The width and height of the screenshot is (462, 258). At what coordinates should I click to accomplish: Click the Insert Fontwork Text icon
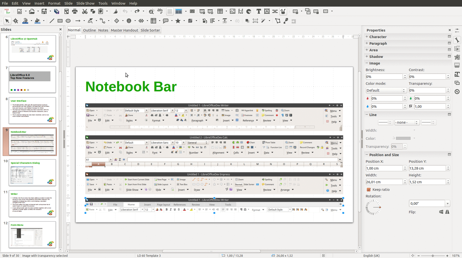tap(267, 11)
